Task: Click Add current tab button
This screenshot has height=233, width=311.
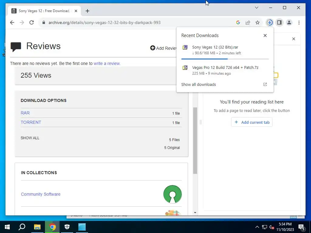Action: 252,122
